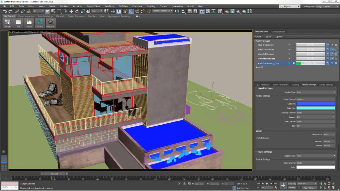Open the Workspaces Design Standard dropdown
Viewport: 340px width, 191px height.
pyautogui.click(x=326, y=6)
